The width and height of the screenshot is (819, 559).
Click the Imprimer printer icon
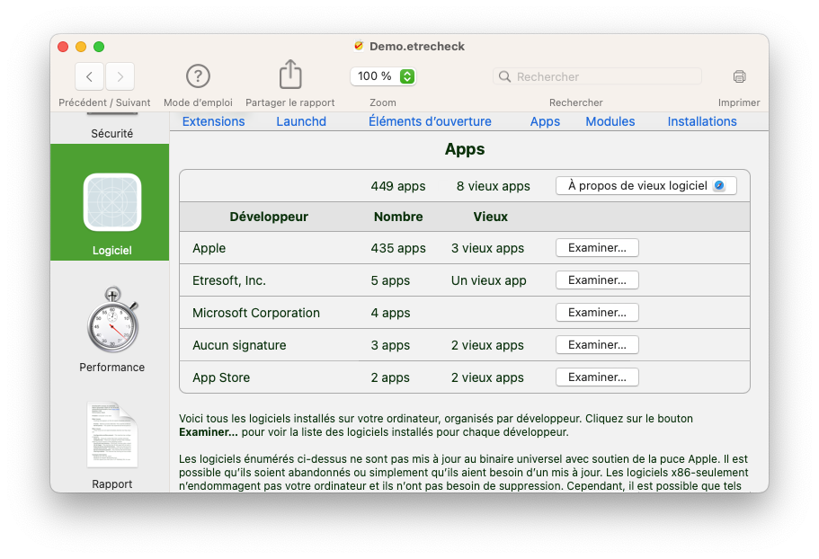tap(739, 76)
